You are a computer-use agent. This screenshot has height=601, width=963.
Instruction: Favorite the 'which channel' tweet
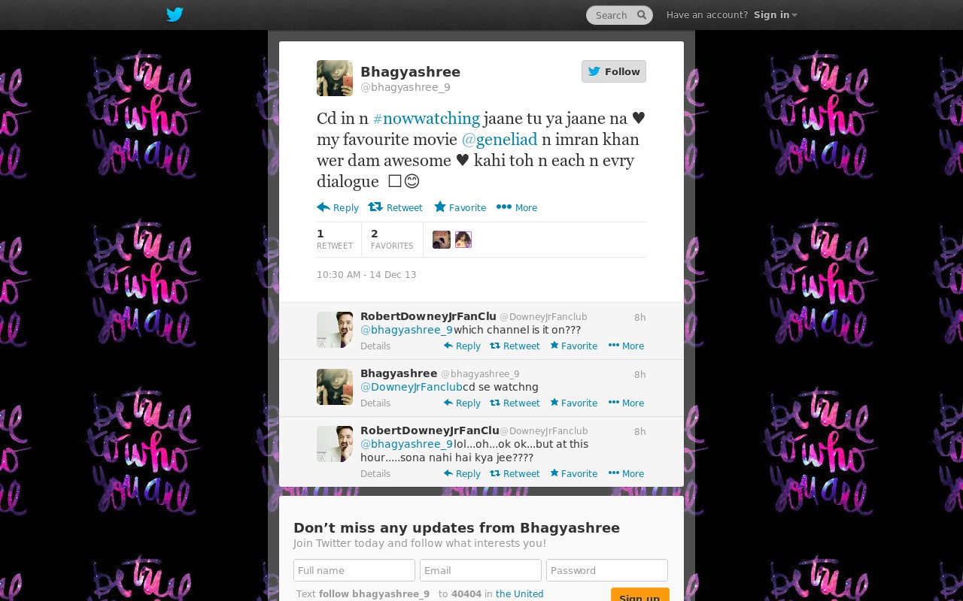pyautogui.click(x=573, y=346)
